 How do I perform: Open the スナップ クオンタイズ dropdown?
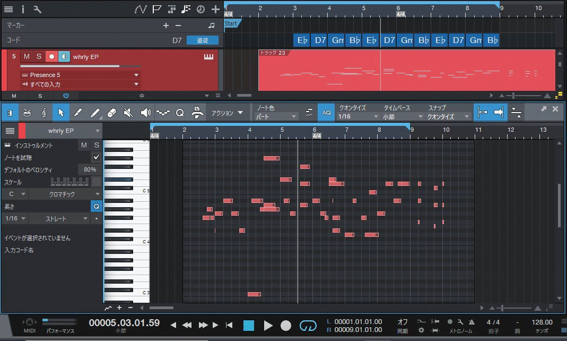(448, 116)
